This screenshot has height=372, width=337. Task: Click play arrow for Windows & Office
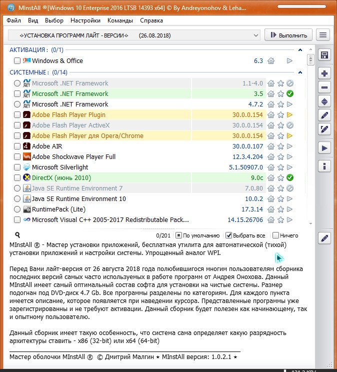point(289,61)
